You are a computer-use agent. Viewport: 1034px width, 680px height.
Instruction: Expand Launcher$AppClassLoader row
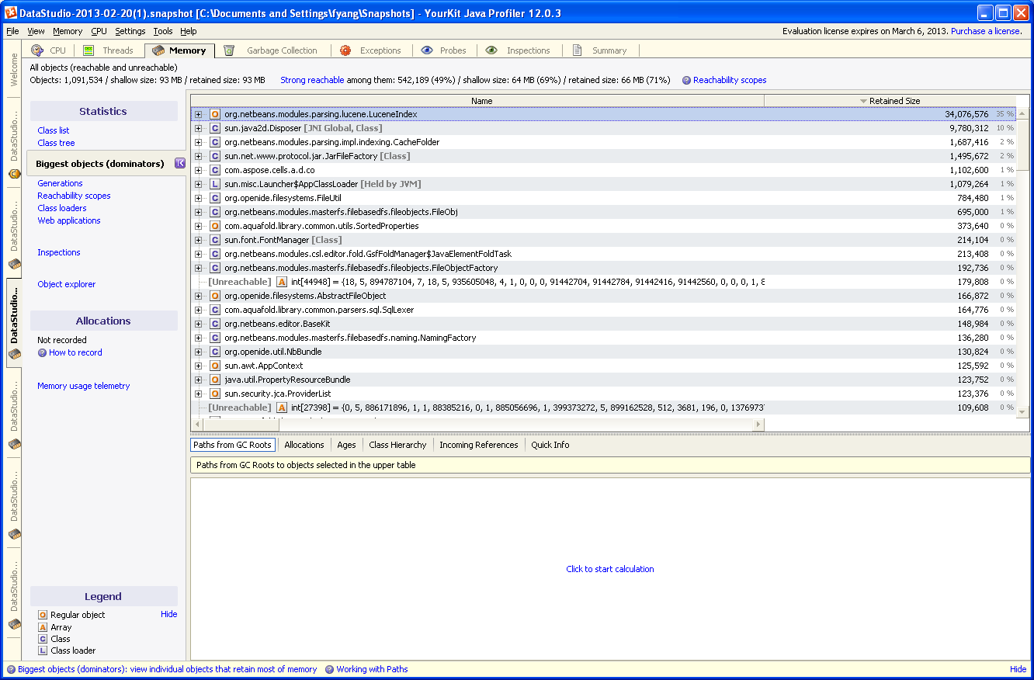point(198,184)
